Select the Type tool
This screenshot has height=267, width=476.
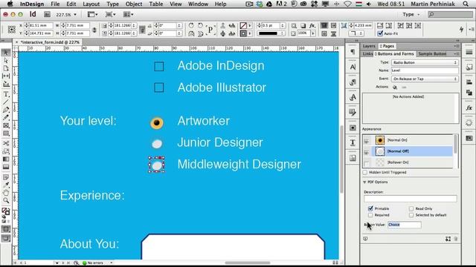pyautogui.click(x=6, y=94)
